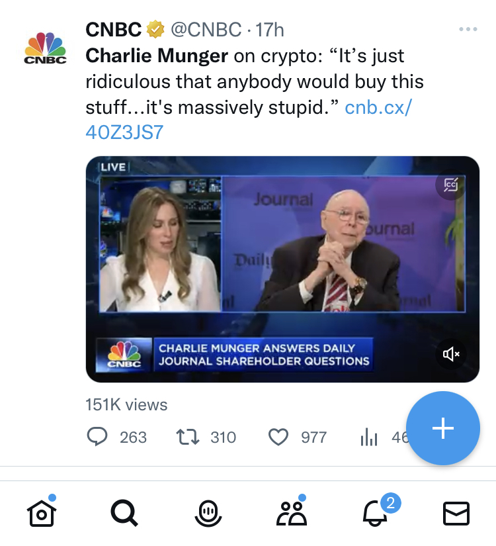This screenshot has height=546, width=496.
Task: Tap the blue compose tweet plus button
Action: pos(442,428)
